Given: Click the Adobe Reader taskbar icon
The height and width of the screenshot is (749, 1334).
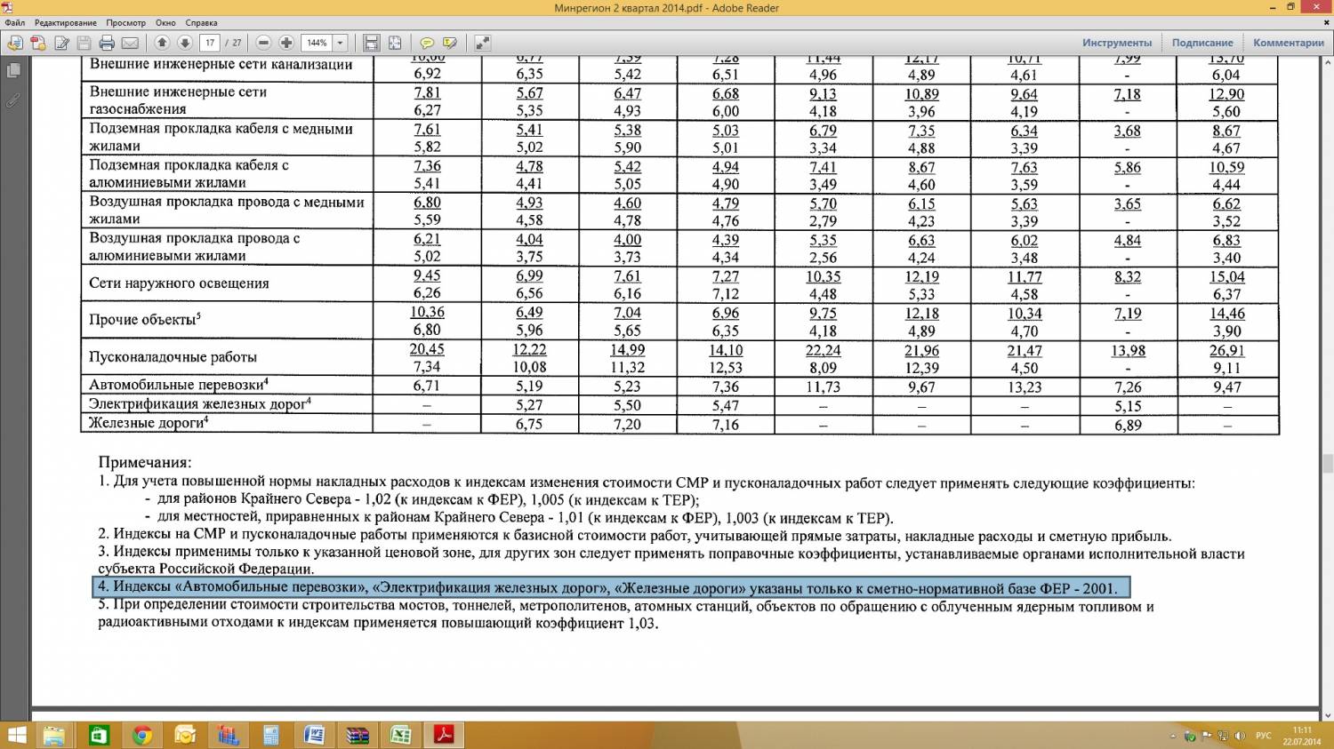Looking at the screenshot, I should [444, 735].
